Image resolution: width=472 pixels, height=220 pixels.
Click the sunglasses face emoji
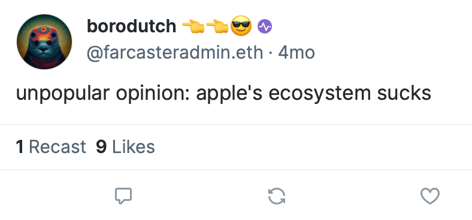pyautogui.click(x=241, y=26)
